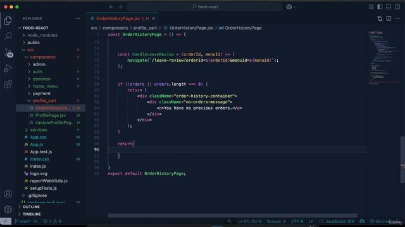Select the OrderHistoryPage.jsx editor tab
The height and width of the screenshot is (227, 405).
[x=122, y=18]
